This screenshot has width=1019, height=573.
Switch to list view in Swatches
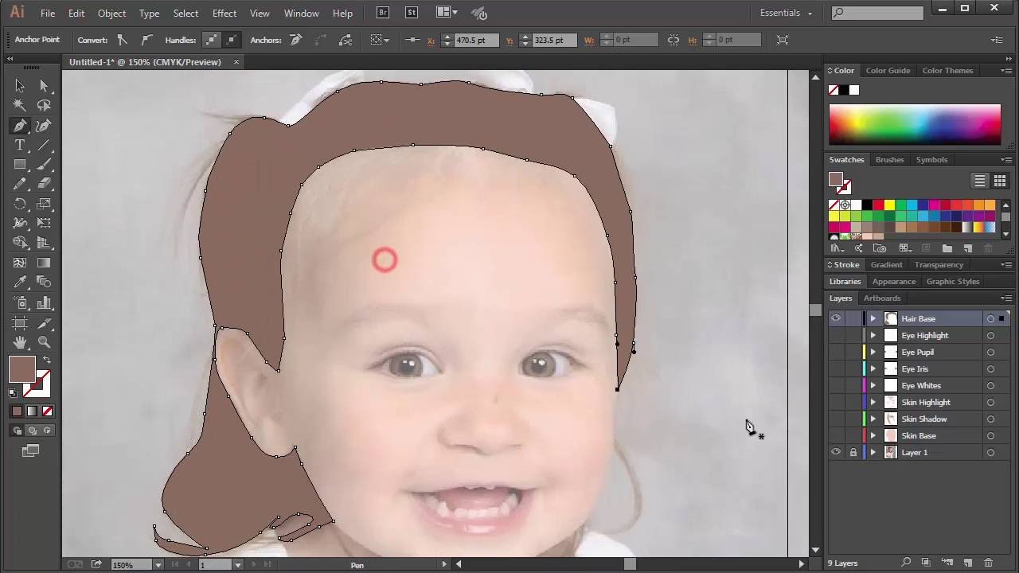pyautogui.click(x=980, y=181)
